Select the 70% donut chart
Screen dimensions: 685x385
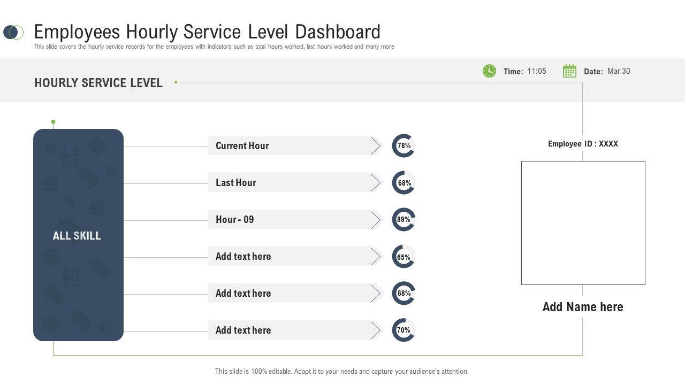pos(404,330)
